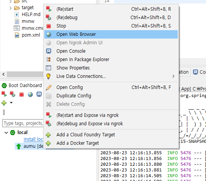The height and width of the screenshot is (181, 206).
Task: Select the mvnw file
Action: coord(28,21)
